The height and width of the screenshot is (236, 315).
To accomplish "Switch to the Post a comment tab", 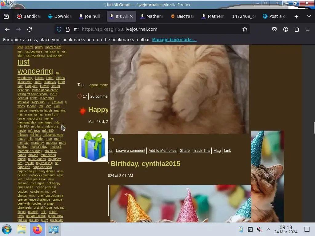I will [275, 17].
